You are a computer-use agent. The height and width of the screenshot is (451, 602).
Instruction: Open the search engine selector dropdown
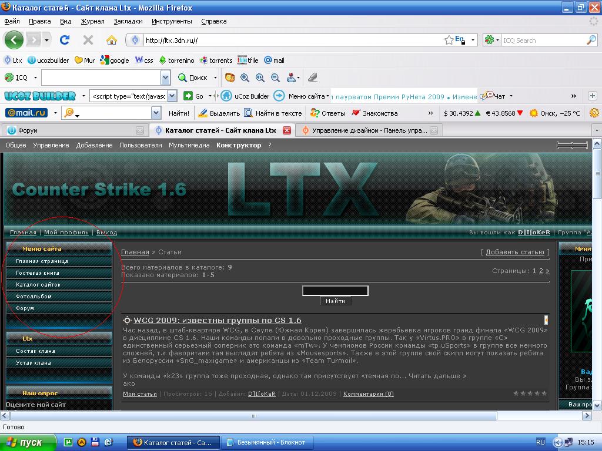point(497,40)
